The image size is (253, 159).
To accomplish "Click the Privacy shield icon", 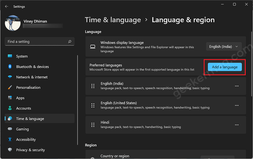I will click(10, 150).
